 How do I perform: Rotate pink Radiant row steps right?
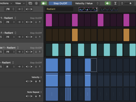(x=31, y=22)
